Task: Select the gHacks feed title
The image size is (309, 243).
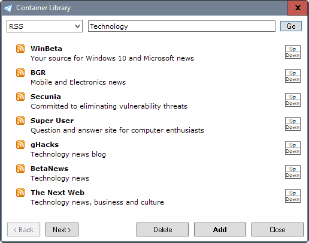Action: click(x=45, y=145)
